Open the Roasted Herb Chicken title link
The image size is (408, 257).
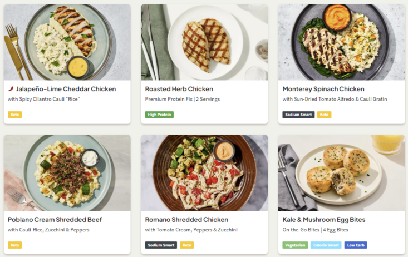[x=179, y=89]
